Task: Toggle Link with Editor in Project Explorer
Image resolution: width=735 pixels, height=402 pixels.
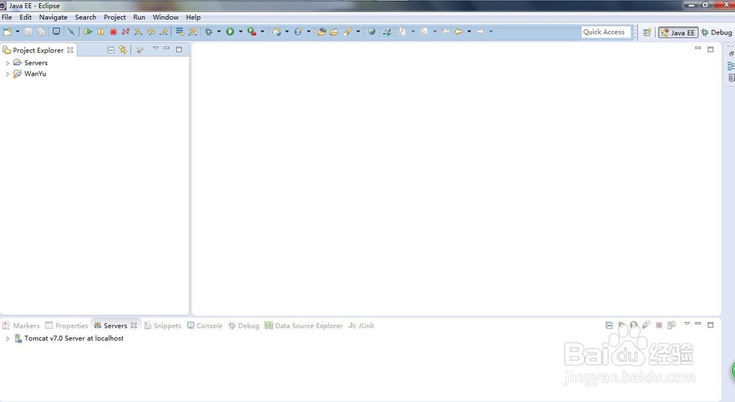Action: pyautogui.click(x=123, y=50)
